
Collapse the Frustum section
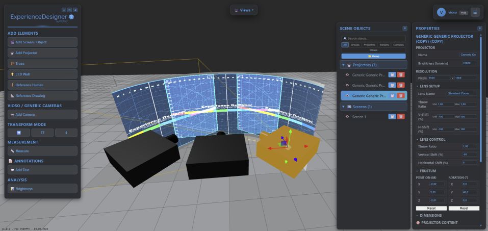pos(417,171)
